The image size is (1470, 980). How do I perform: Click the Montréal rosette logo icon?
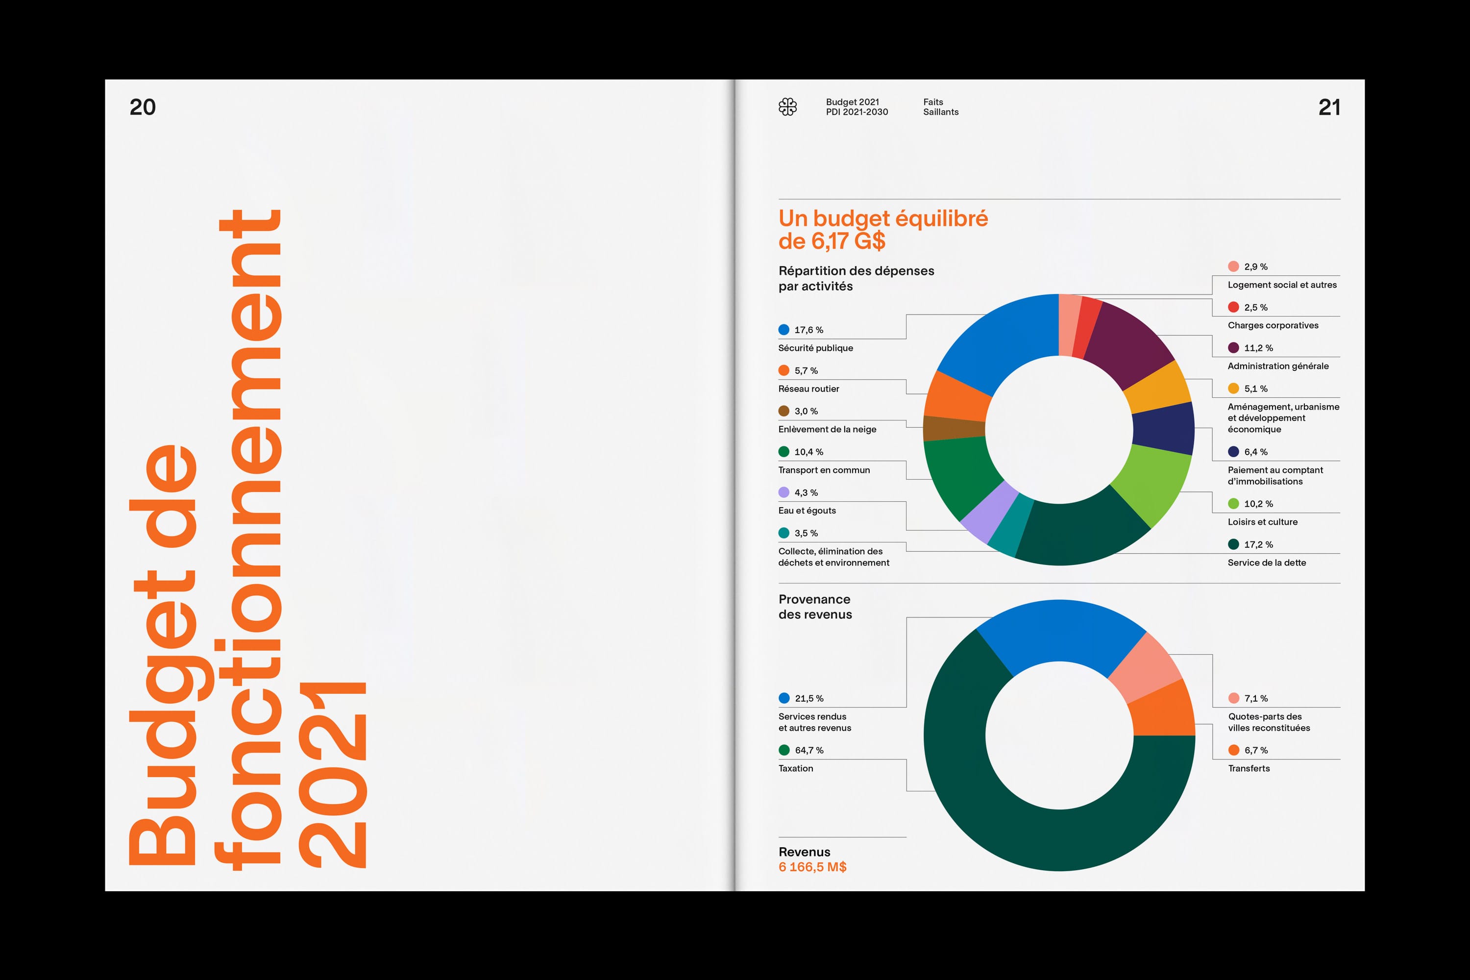pyautogui.click(x=787, y=107)
